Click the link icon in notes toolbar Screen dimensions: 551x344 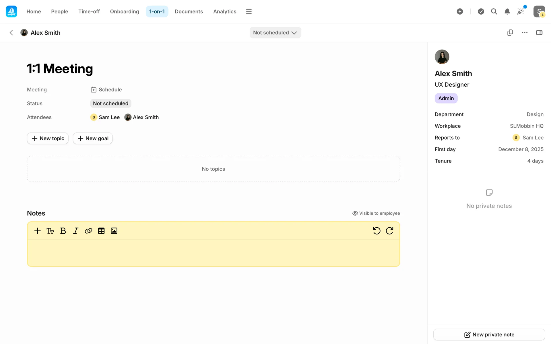(x=88, y=231)
